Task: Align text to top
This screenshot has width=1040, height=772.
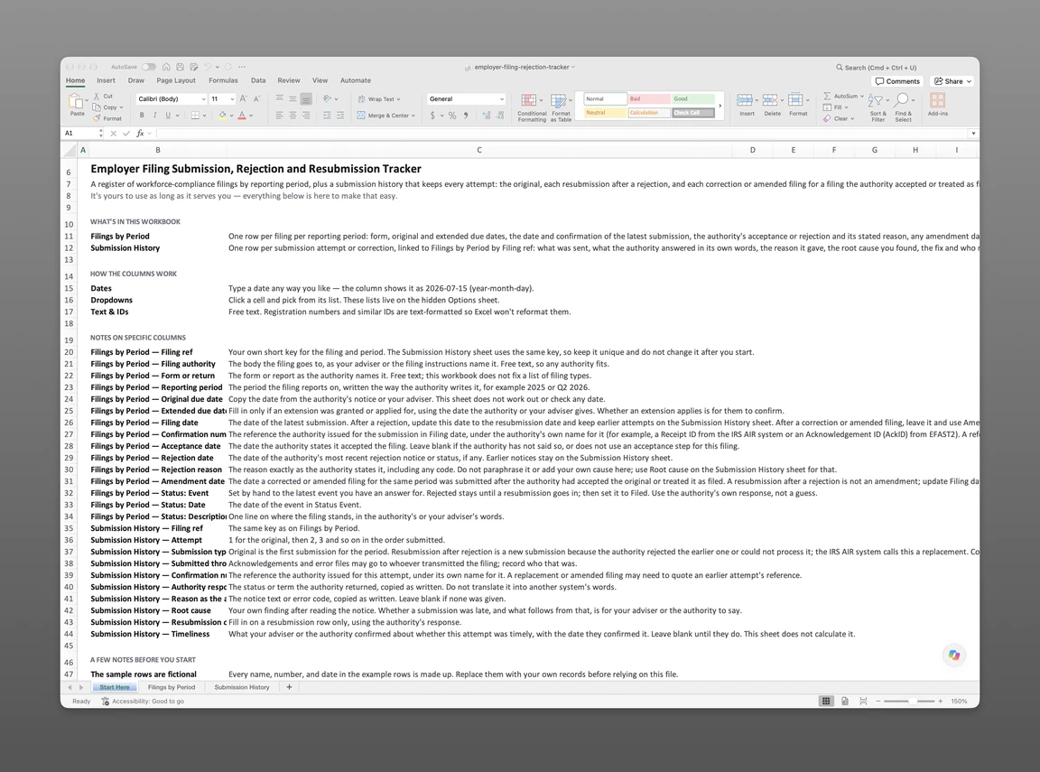Action: [x=279, y=98]
